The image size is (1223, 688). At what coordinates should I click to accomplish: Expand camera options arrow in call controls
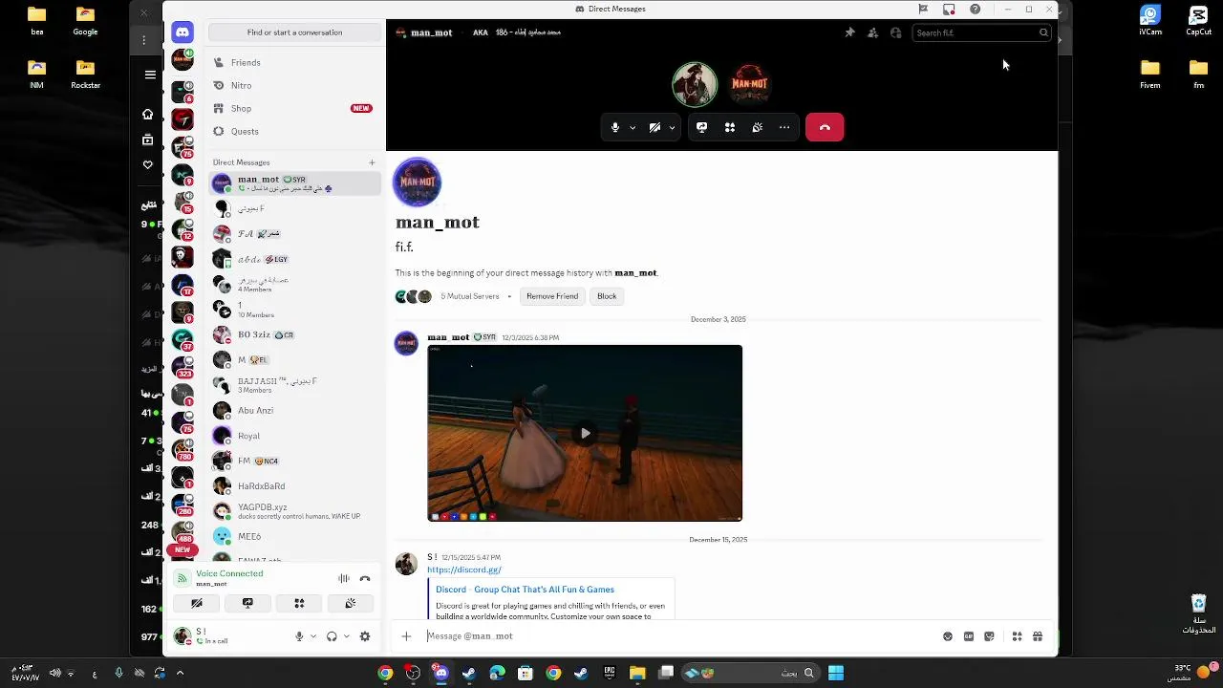pyautogui.click(x=672, y=127)
